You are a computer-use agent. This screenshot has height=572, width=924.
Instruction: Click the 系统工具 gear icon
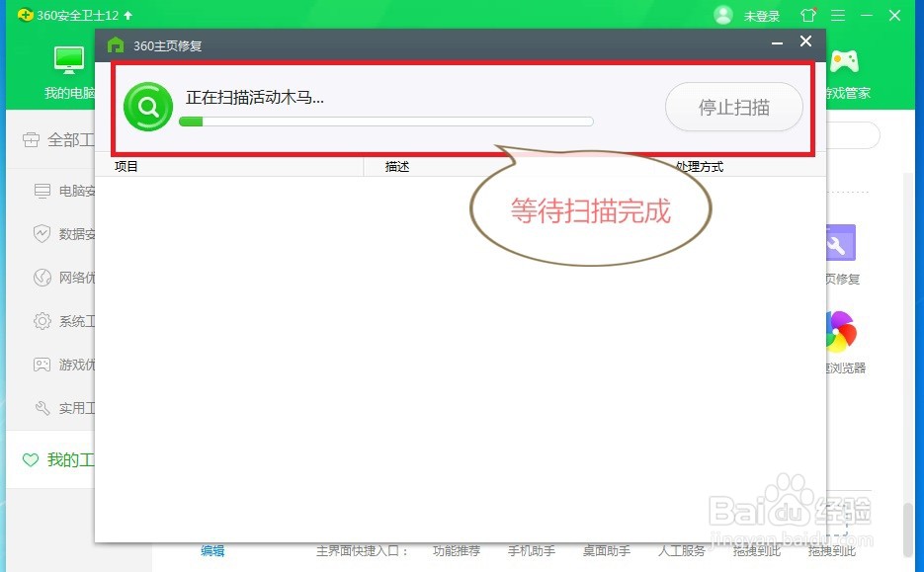click(42, 321)
